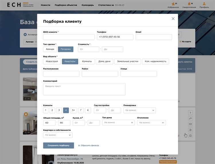Open the Календарь menu item
Viewport: 215px width, 164px height.
(87, 5)
